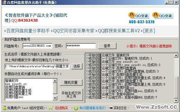The height and width of the screenshot is (112, 180).
Task: Open 百度网盘批量分享助手 link
Action: (28, 31)
